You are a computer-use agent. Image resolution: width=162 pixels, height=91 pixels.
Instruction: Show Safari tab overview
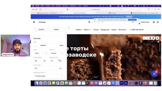pos(159,9)
